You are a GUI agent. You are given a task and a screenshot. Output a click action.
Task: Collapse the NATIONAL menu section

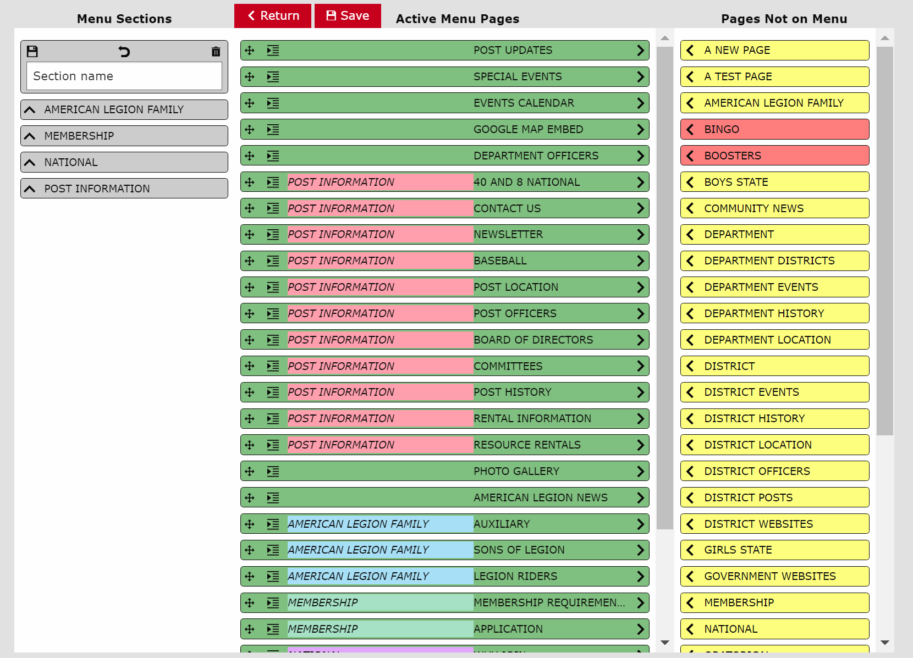coord(30,163)
